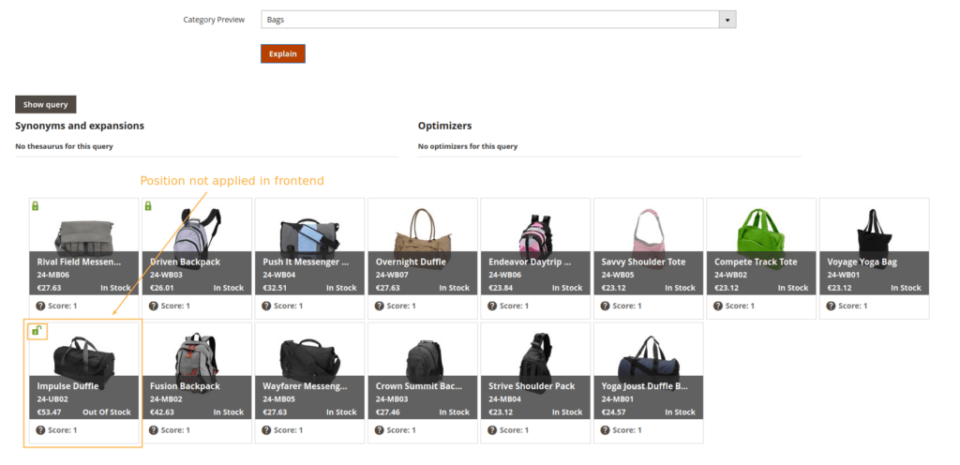
Task: Click the score question icon under Yoga Joust Duffle
Action: [605, 430]
